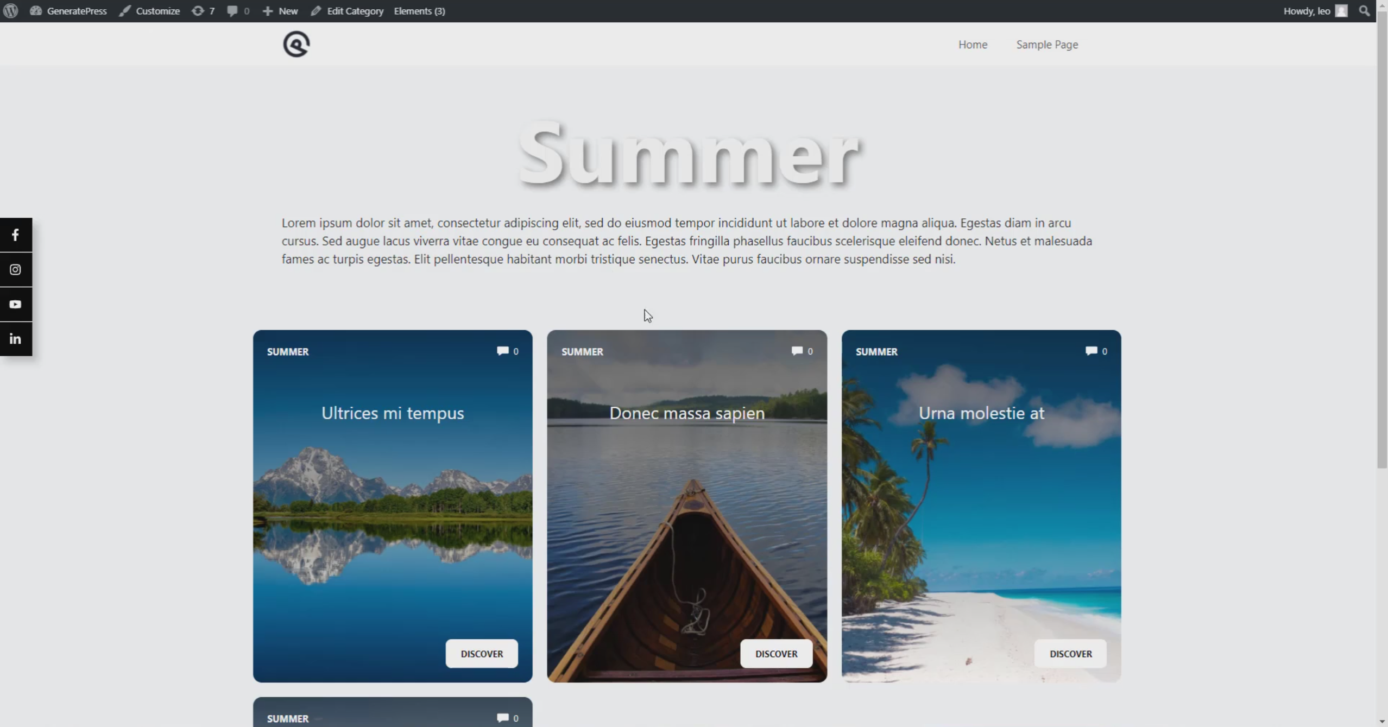Expand the Elements (3) menu
The height and width of the screenshot is (727, 1388).
pyautogui.click(x=419, y=11)
